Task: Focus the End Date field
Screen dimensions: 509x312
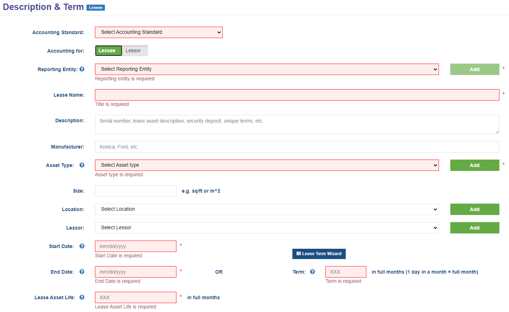Action: point(136,272)
